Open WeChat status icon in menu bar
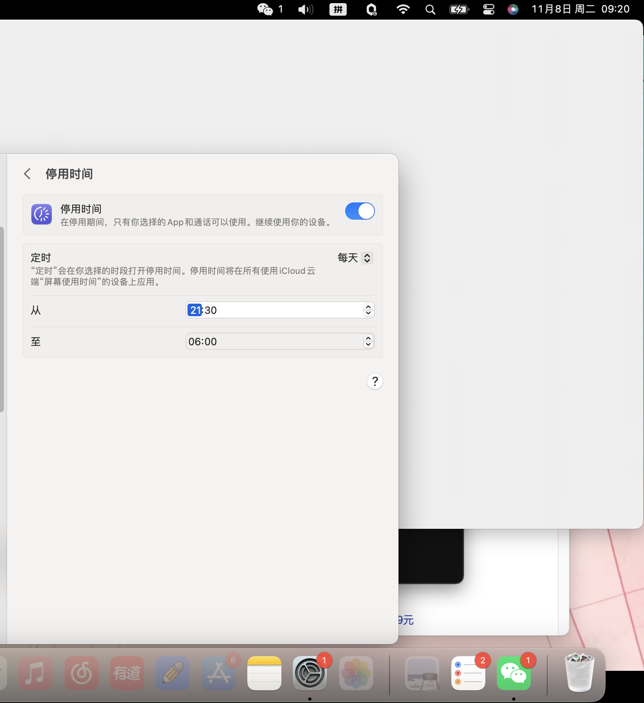Viewport: 644px width, 703px height. pos(265,9)
